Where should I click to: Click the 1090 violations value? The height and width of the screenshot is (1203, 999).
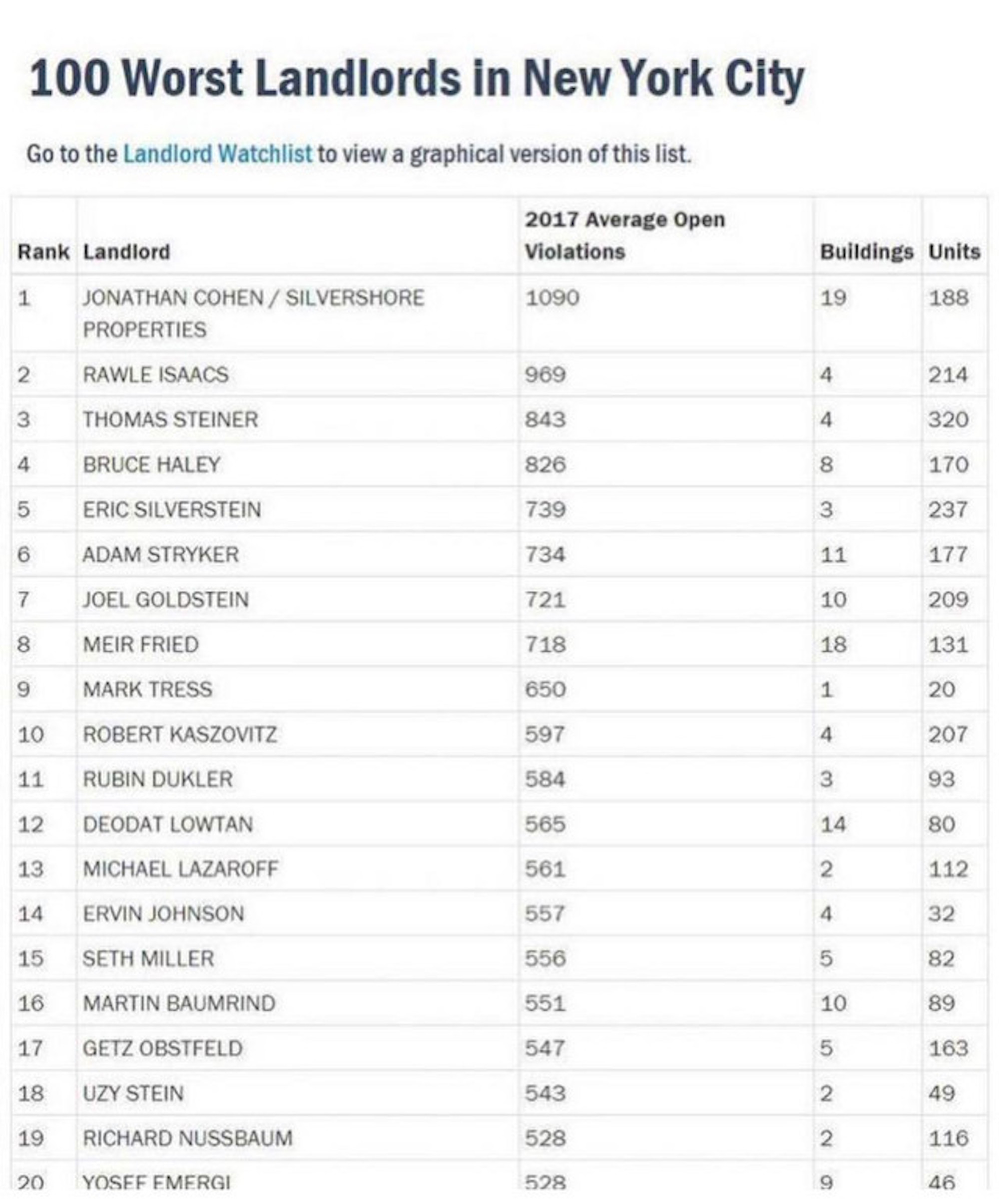tap(552, 298)
